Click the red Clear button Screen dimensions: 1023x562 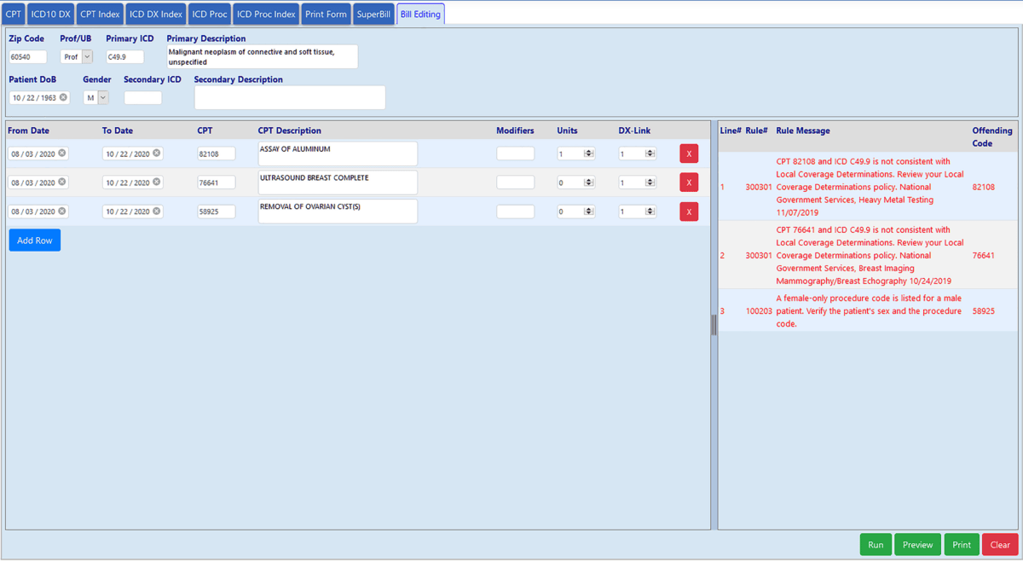click(x=1000, y=545)
